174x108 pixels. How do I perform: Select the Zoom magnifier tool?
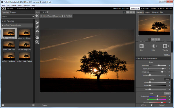pos(37,42)
